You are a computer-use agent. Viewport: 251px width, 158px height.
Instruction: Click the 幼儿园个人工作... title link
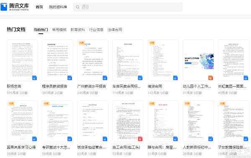(x=197, y=86)
